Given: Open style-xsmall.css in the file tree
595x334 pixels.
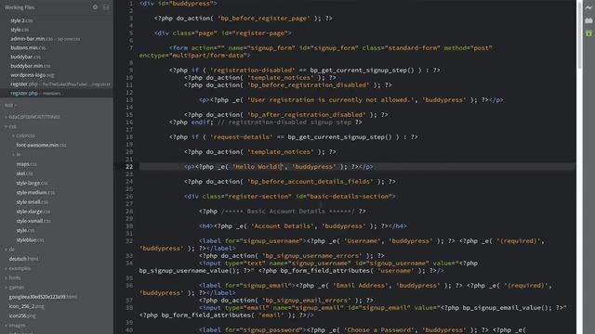Looking at the screenshot, I should (33, 221).
